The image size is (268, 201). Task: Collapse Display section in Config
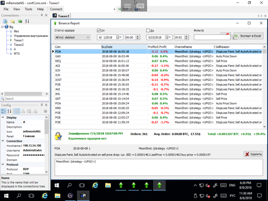pyautogui.click(x=3, y=117)
